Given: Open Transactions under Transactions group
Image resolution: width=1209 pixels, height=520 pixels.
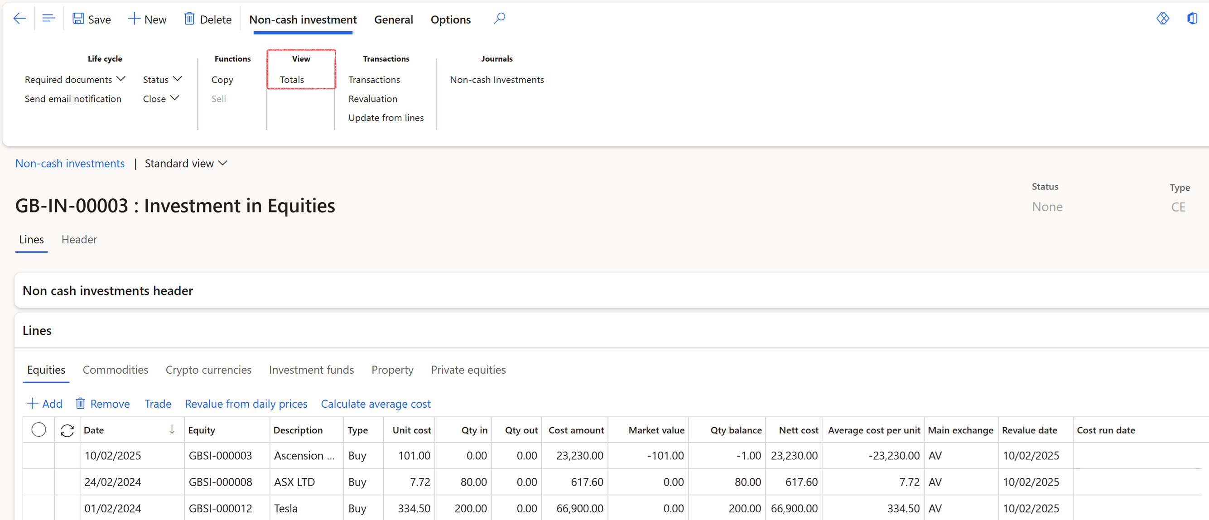Looking at the screenshot, I should pyautogui.click(x=374, y=79).
